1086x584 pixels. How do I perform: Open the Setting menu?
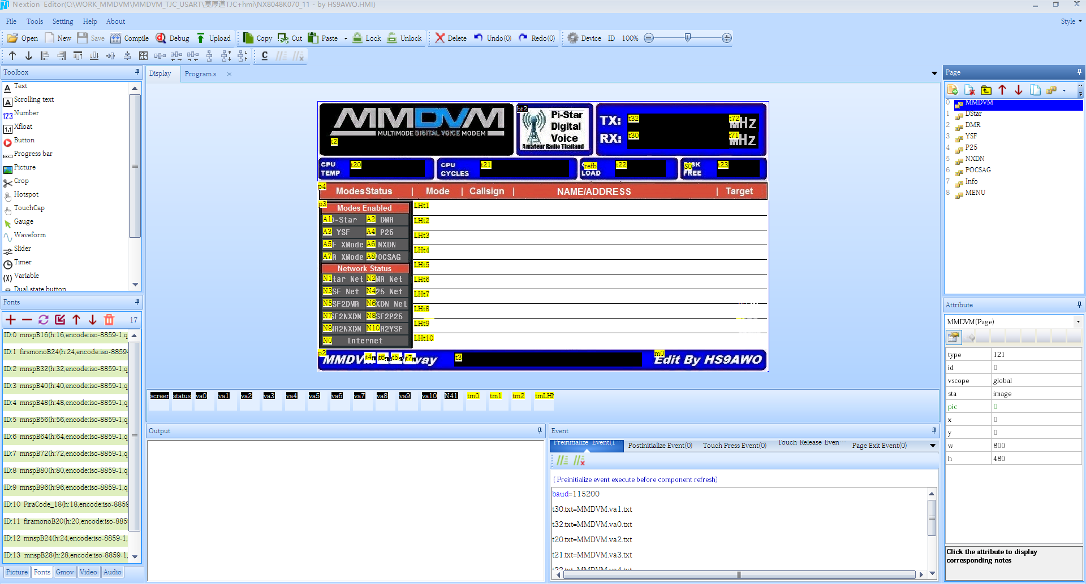(63, 21)
